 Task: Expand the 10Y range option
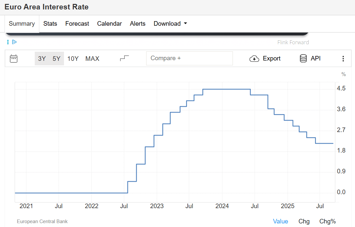[x=73, y=59]
